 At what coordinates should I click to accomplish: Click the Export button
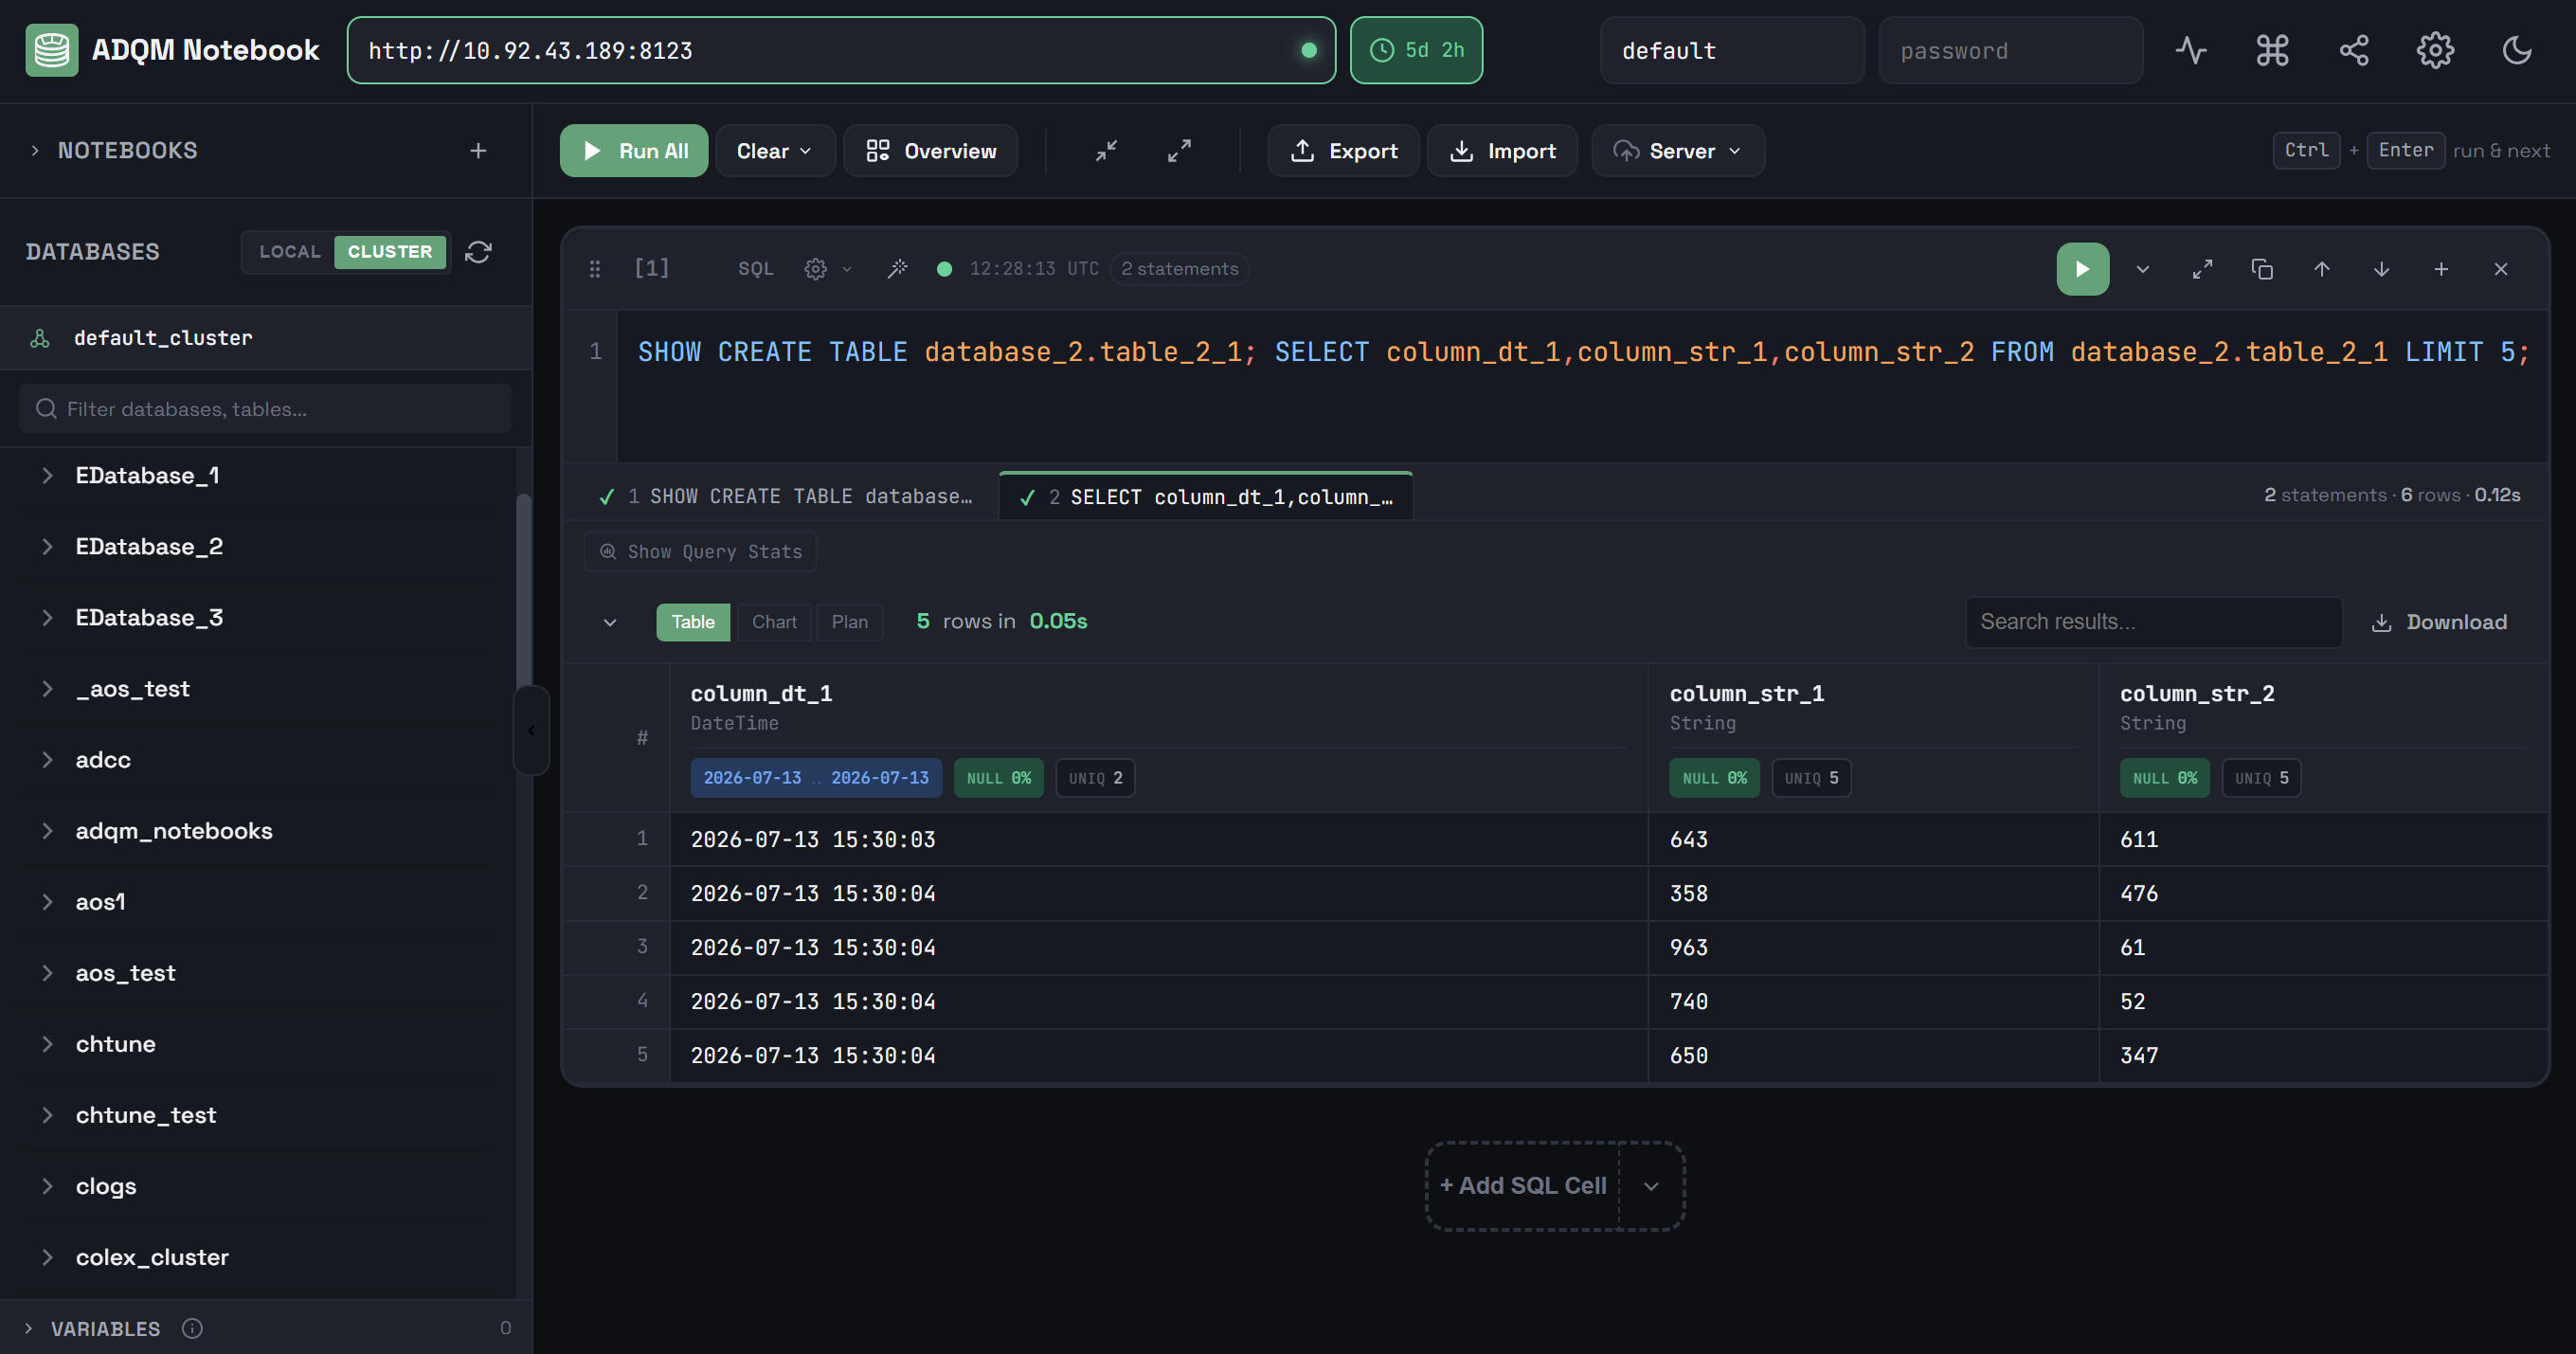pos(1343,151)
